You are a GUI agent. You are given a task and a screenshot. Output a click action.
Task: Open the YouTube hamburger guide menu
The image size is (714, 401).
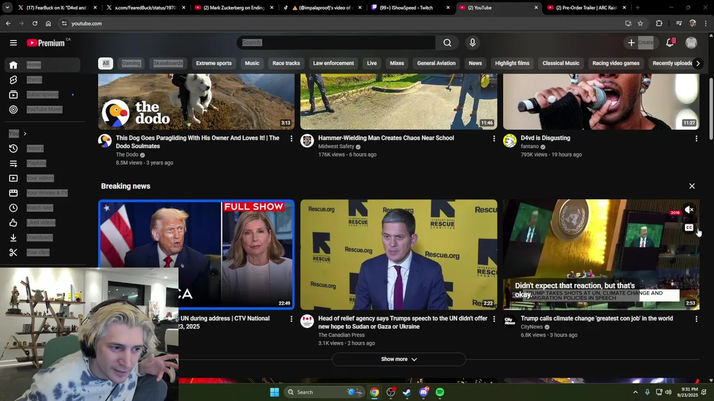(13, 42)
